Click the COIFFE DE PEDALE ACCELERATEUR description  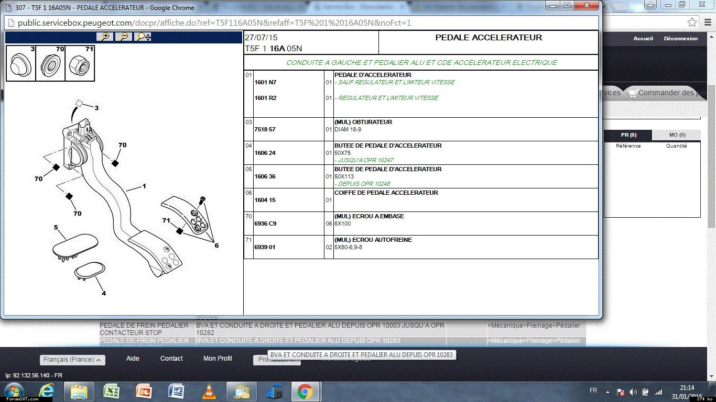(x=386, y=193)
